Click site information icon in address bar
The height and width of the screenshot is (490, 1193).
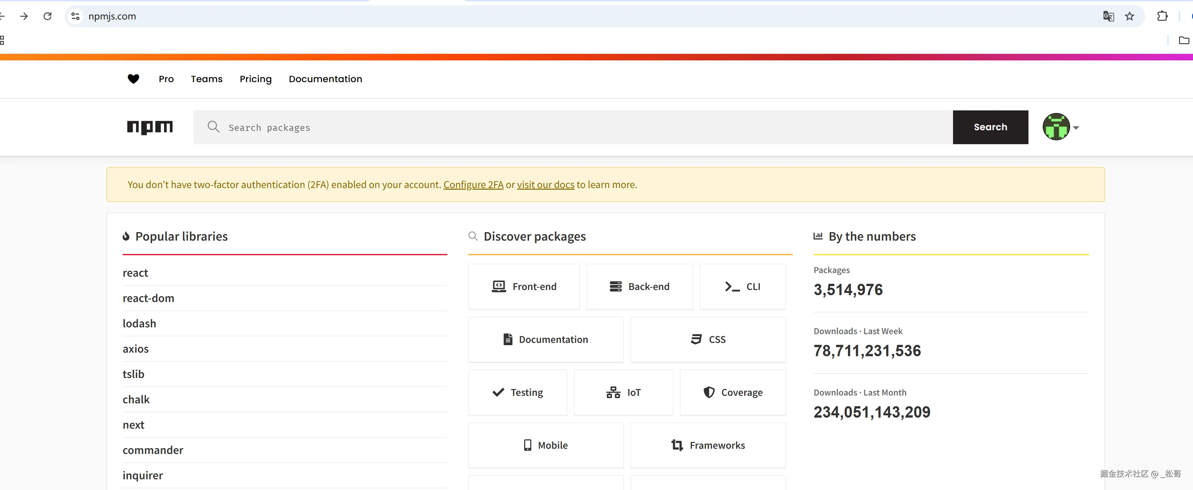75,17
